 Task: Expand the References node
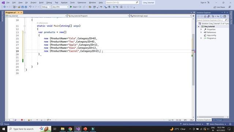click(x=201, y=32)
